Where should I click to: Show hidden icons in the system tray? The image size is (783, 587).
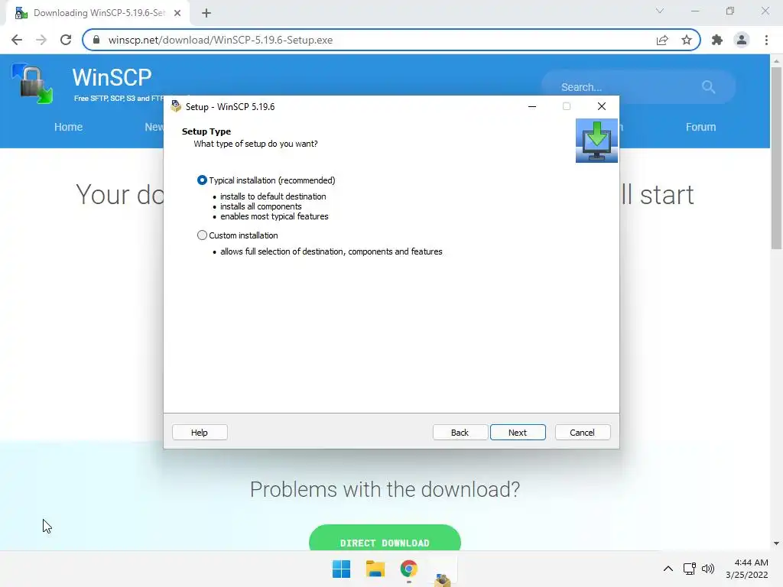668,569
